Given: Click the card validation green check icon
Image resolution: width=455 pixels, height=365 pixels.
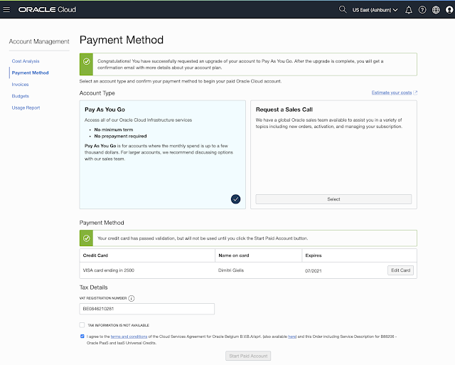Looking at the screenshot, I should [x=87, y=238].
